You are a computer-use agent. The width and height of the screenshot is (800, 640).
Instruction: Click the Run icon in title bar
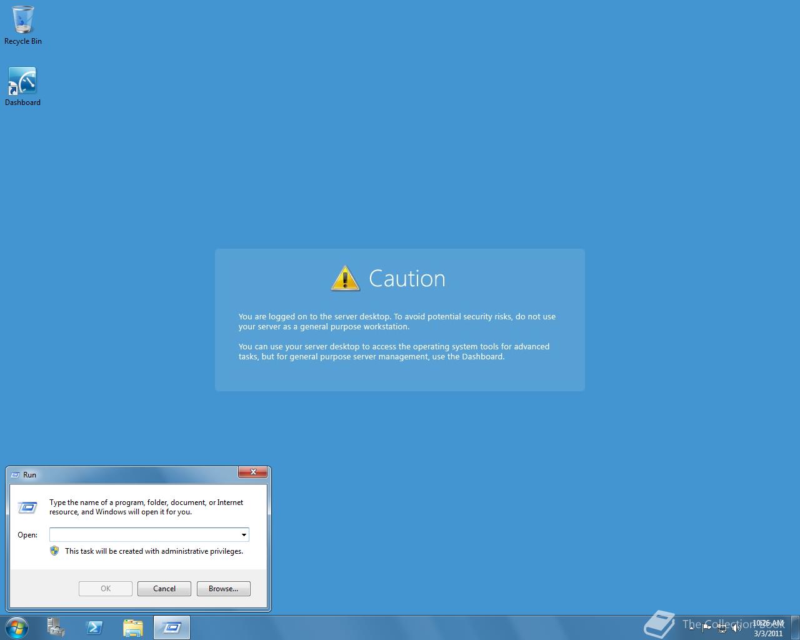click(16, 475)
